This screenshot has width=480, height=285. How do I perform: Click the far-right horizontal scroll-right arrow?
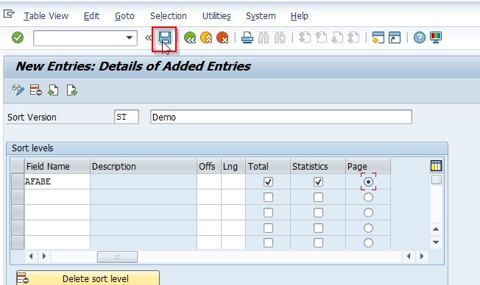point(422,256)
